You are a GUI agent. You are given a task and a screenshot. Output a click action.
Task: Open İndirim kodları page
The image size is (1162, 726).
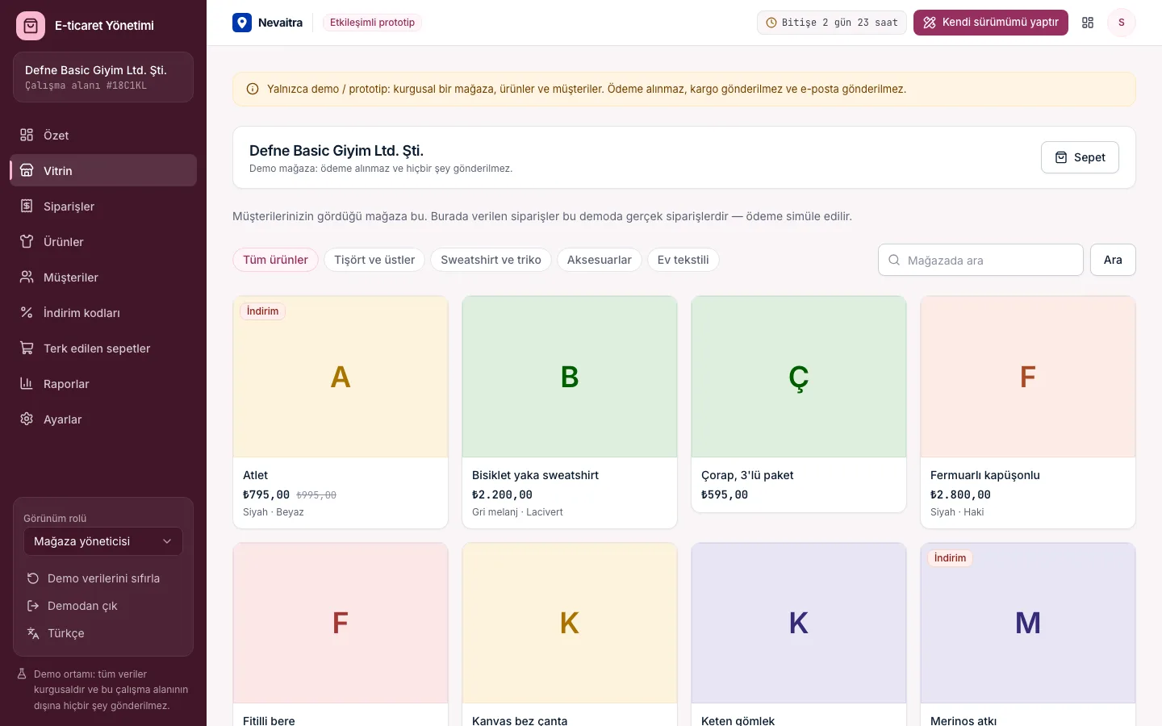103,312
